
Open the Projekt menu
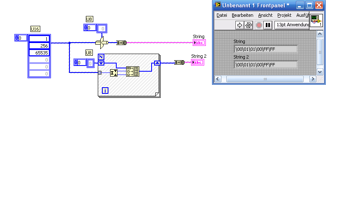284,16
